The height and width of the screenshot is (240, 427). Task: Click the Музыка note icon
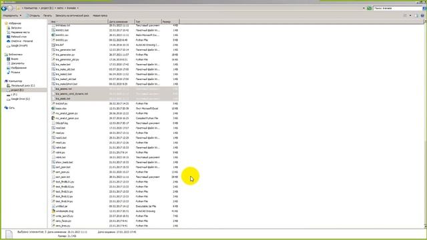9,72
